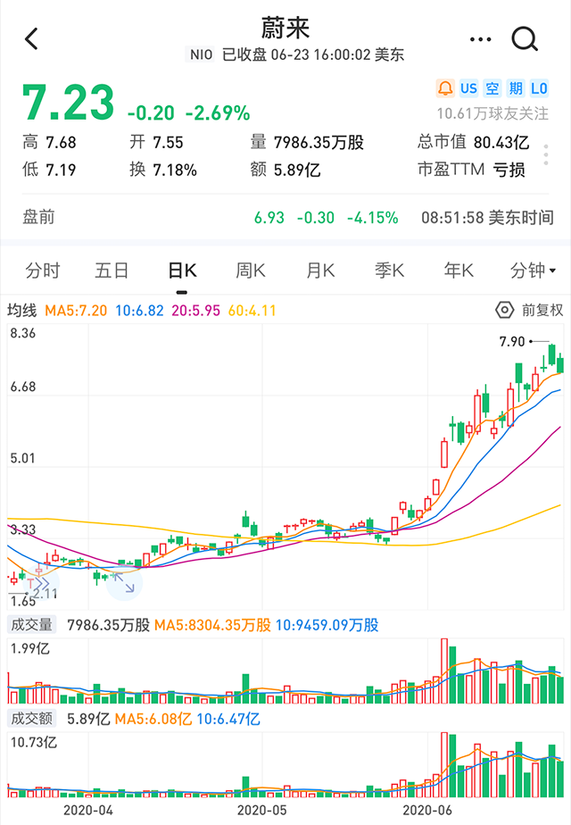Open the three-dot more options menu
The height and width of the screenshot is (825, 571).
pyautogui.click(x=480, y=39)
